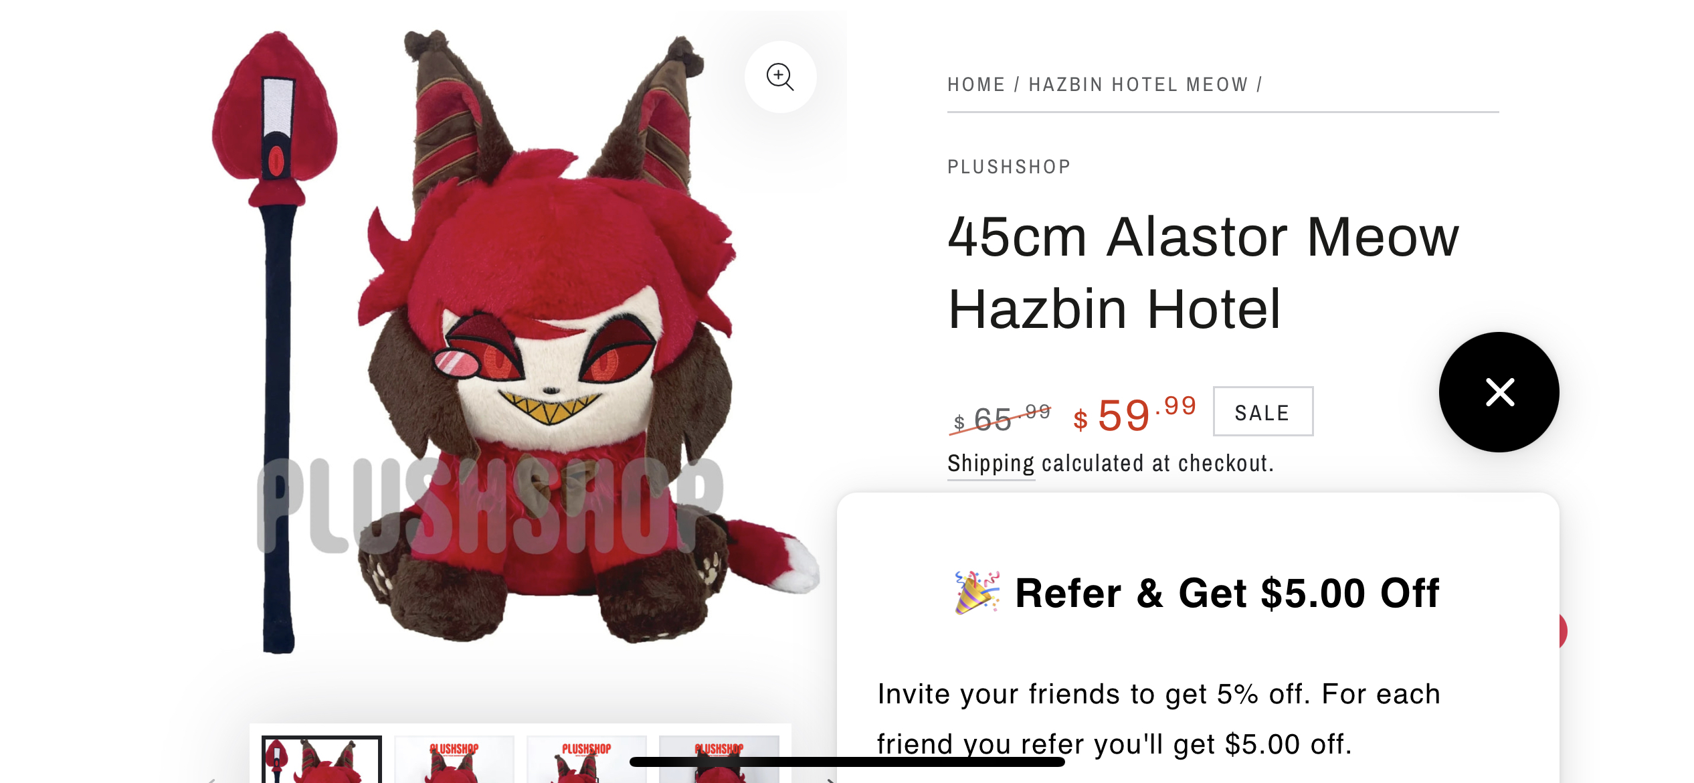The height and width of the screenshot is (783, 1694).
Task: Show previous thumbnails with the left arrow
Action: tap(211, 779)
